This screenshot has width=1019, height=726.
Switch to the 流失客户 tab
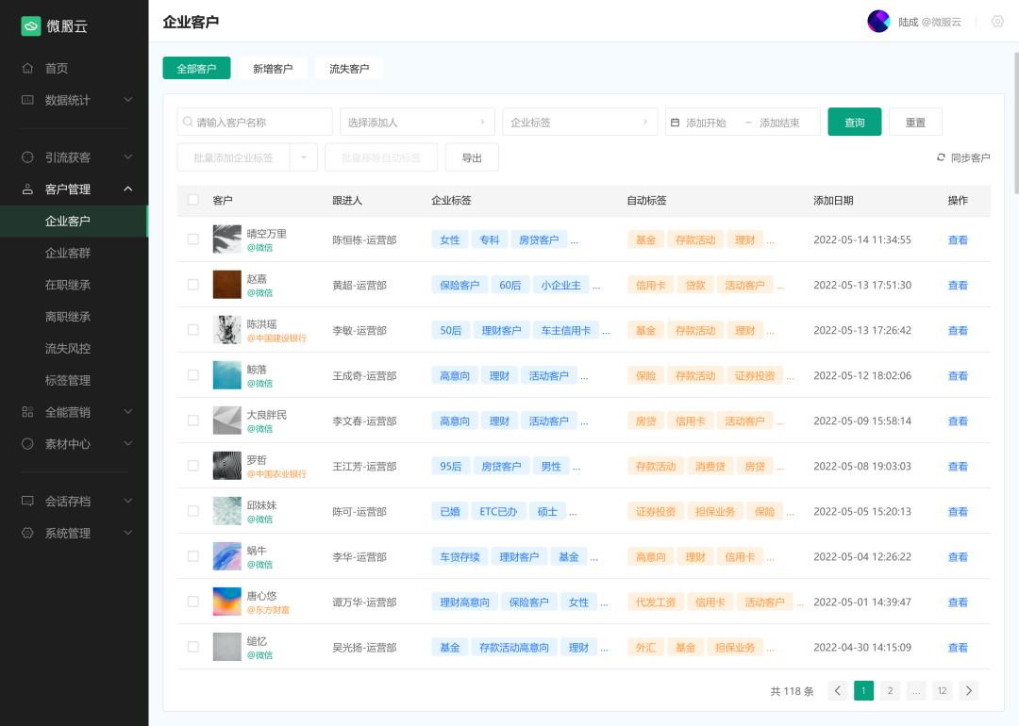pyautogui.click(x=349, y=69)
